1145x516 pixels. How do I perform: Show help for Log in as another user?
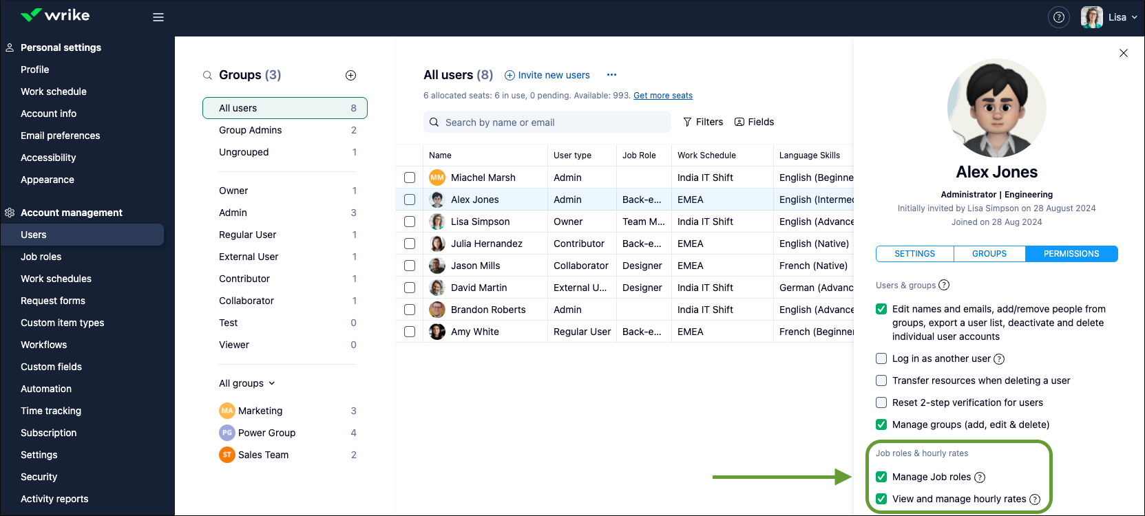tap(999, 359)
